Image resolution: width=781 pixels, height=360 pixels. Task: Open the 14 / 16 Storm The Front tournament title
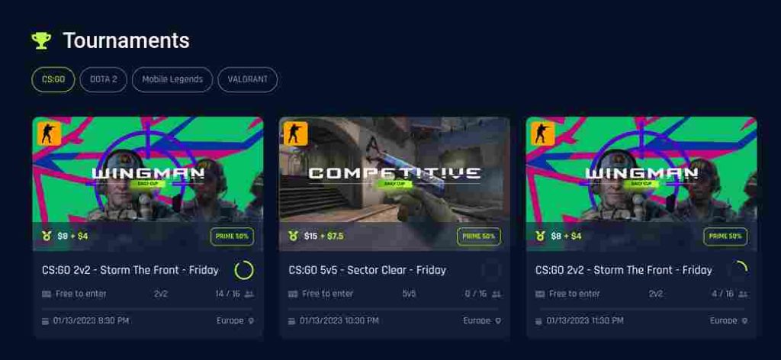click(x=130, y=270)
